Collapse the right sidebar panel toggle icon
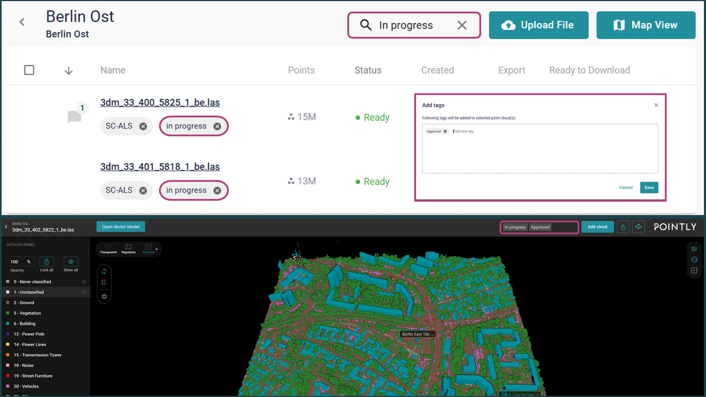706x397 pixels. tap(694, 249)
